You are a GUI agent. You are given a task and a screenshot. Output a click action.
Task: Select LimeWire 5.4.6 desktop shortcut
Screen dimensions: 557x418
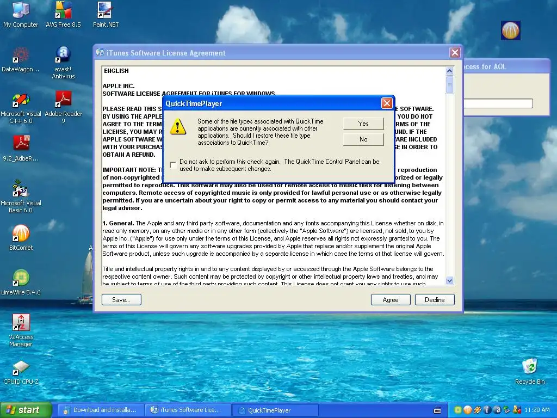pos(21,282)
